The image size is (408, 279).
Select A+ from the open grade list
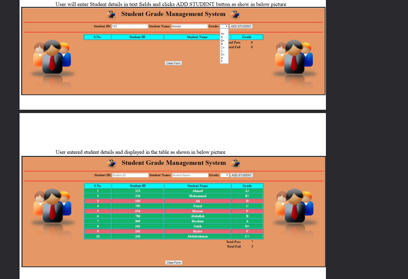coord(224,34)
